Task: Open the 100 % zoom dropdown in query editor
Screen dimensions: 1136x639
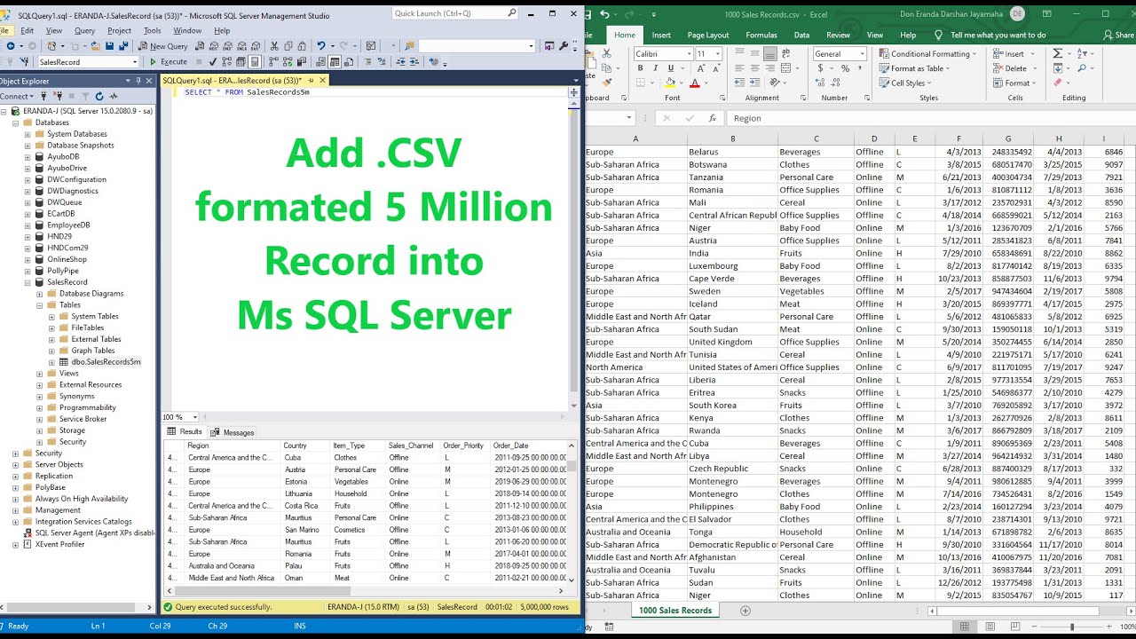Action: click(195, 416)
